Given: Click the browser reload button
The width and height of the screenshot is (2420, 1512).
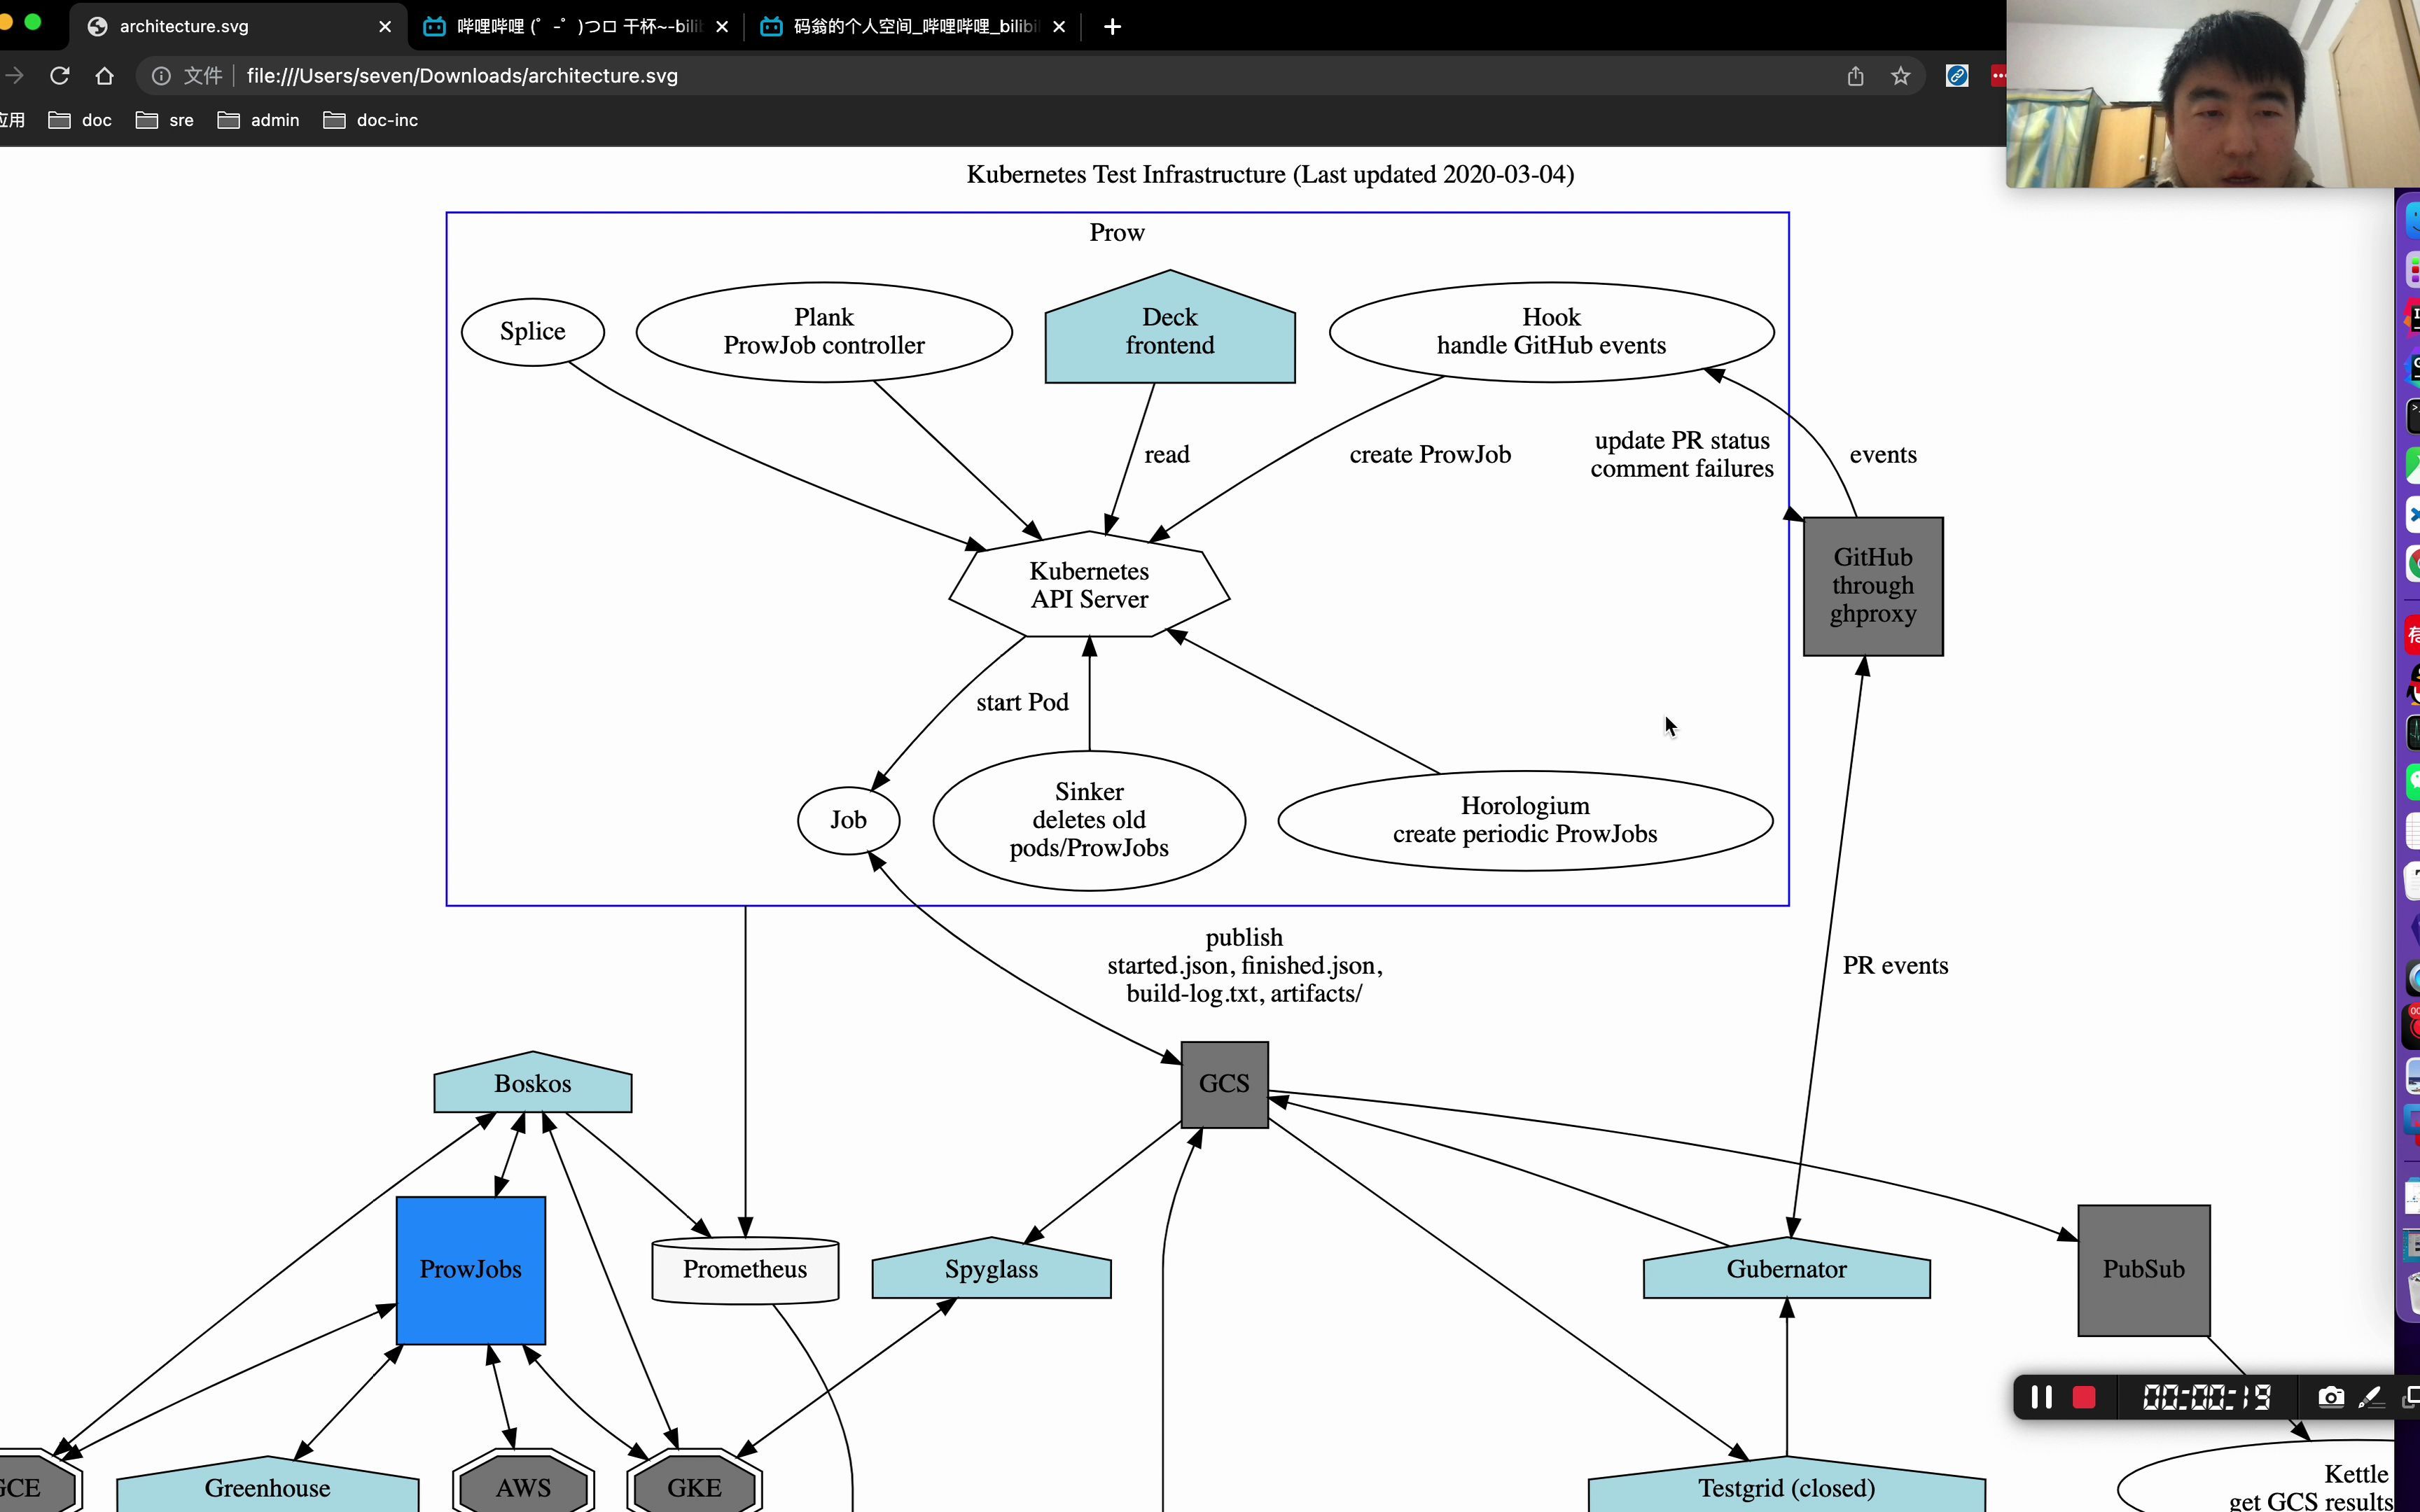Looking at the screenshot, I should point(60,76).
